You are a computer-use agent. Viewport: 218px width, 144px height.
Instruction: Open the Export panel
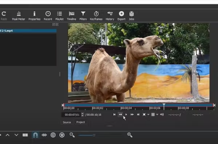point(121,16)
